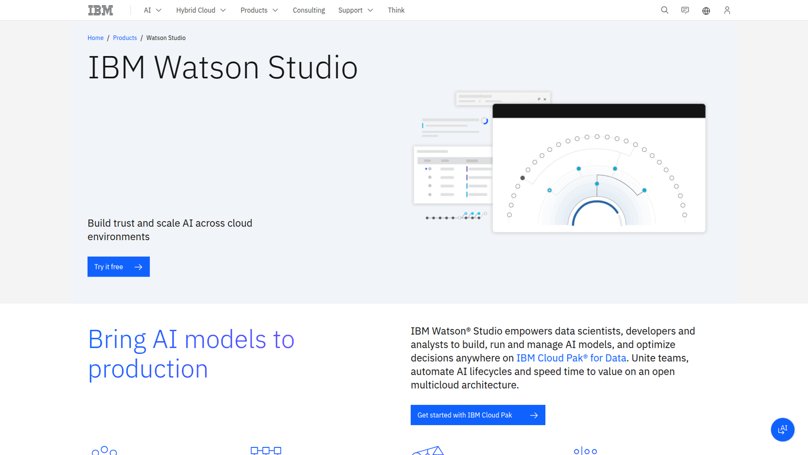Viewport: 808px width, 455px height.
Task: Navigate to Products breadcrumb link
Action: (x=125, y=38)
